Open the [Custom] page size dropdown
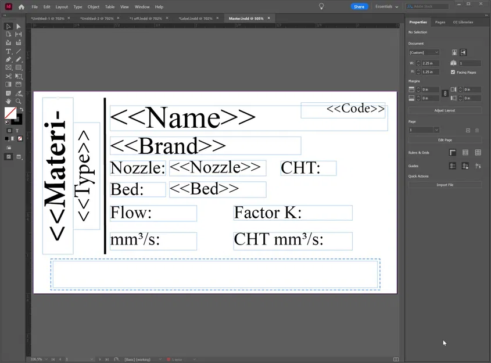The width and height of the screenshot is (491, 363). 424,52
